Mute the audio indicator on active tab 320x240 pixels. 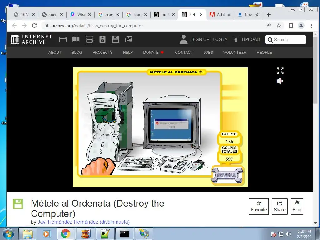pos(195,14)
